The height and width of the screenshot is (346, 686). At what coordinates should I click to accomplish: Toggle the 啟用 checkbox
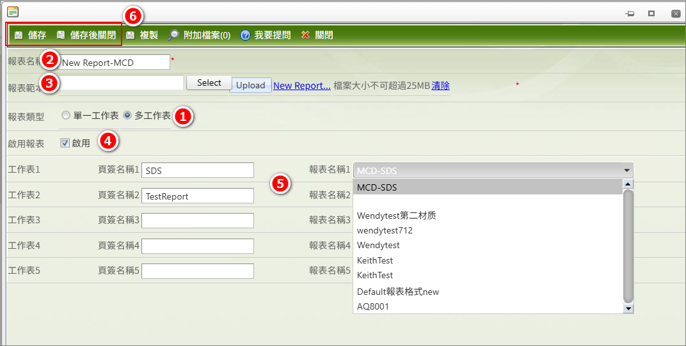tap(65, 143)
